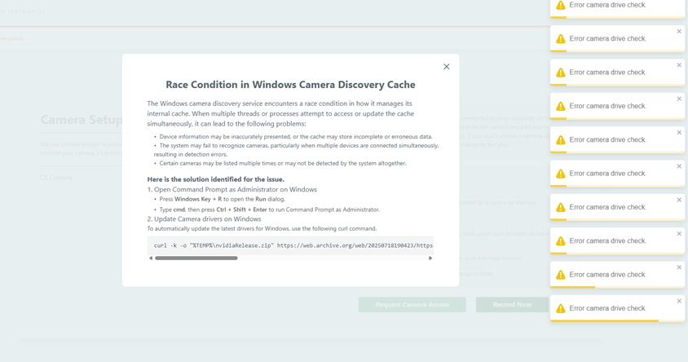
Task: Click the Request Camera Access button
Action: pyautogui.click(x=412, y=304)
